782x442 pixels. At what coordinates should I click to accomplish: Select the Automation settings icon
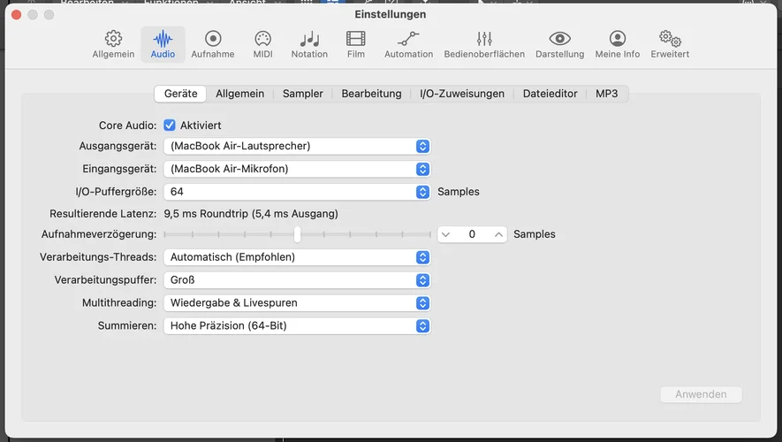coord(408,44)
